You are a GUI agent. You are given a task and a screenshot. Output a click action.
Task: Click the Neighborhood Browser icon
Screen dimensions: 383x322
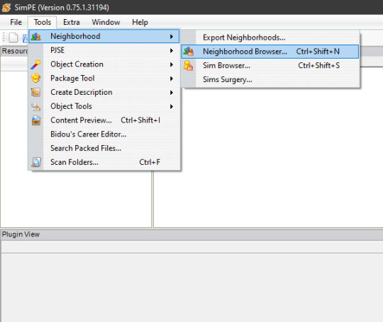click(189, 52)
